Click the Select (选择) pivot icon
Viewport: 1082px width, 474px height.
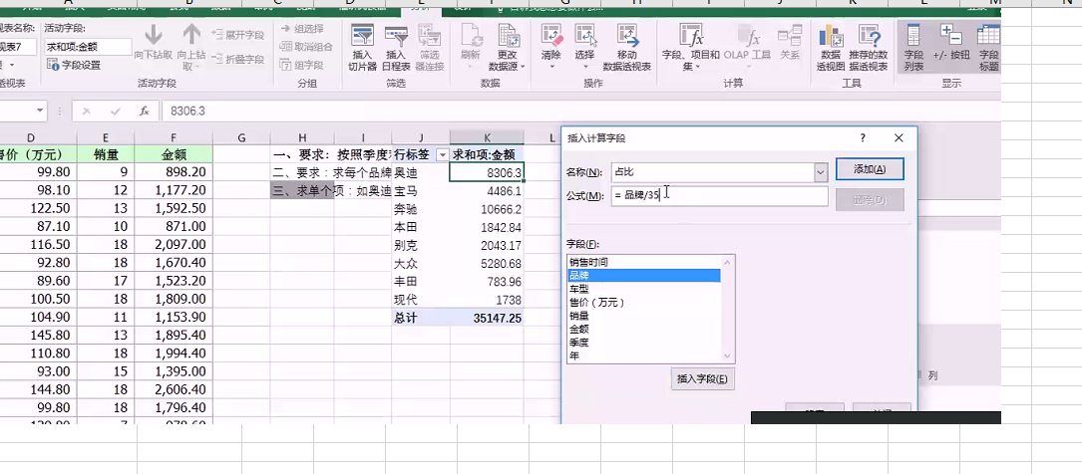[x=585, y=36]
